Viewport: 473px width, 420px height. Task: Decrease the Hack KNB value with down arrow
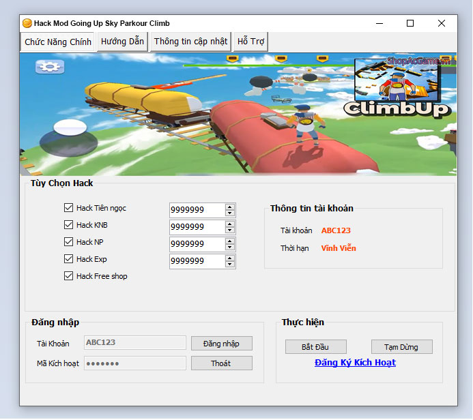click(x=230, y=230)
